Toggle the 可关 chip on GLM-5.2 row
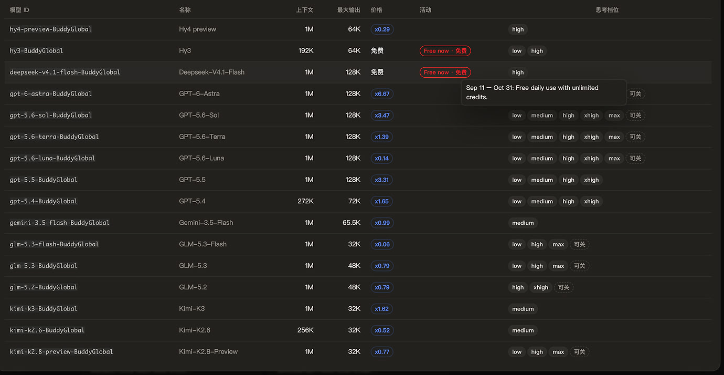Image resolution: width=724 pixels, height=375 pixels. tap(563, 287)
